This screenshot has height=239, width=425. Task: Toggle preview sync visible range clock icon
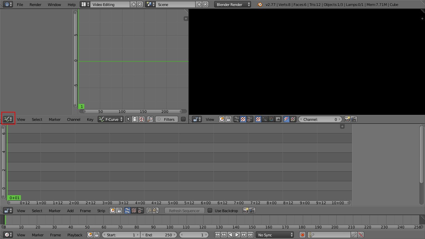click(x=222, y=119)
